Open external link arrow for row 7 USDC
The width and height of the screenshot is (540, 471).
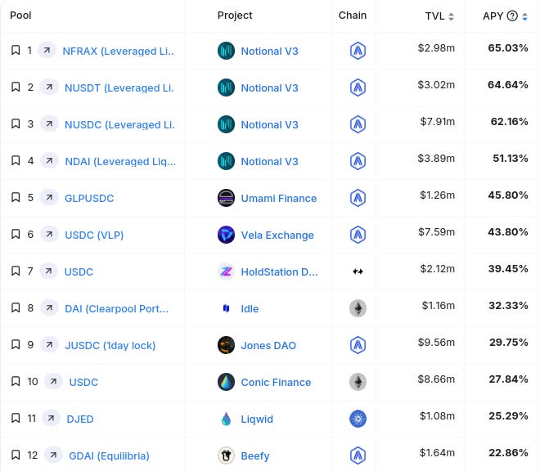[48, 271]
